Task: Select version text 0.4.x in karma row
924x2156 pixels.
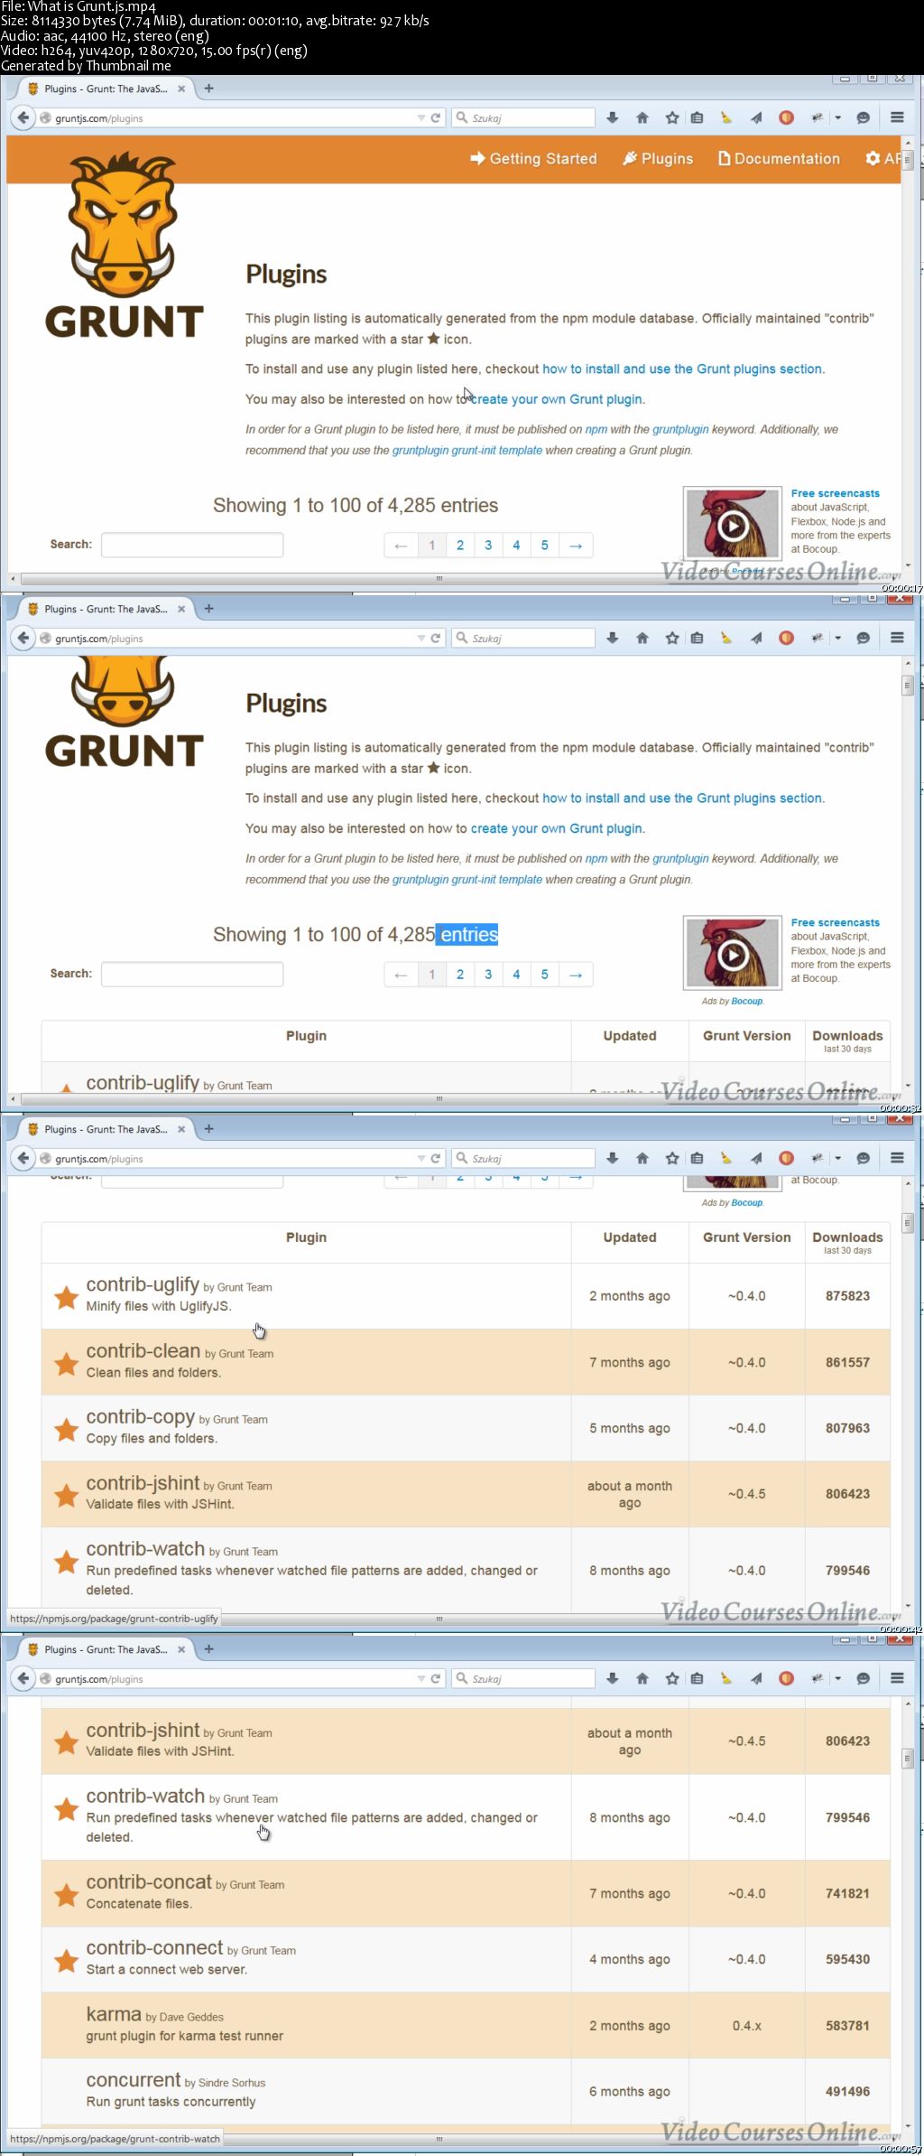Action: pos(747,2025)
